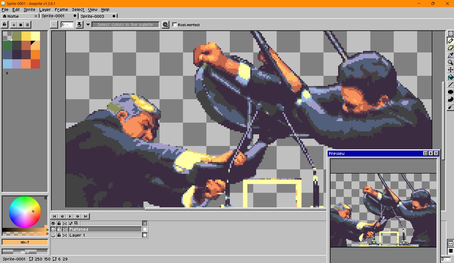Select the Flattened layer's frame 1 cel
This screenshot has height=263, width=454.
145,229
